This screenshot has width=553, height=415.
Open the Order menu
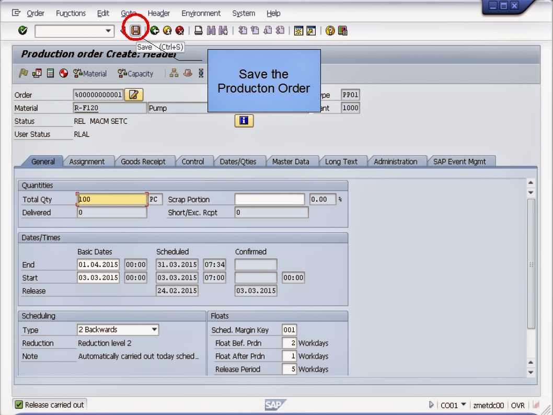tap(36, 14)
